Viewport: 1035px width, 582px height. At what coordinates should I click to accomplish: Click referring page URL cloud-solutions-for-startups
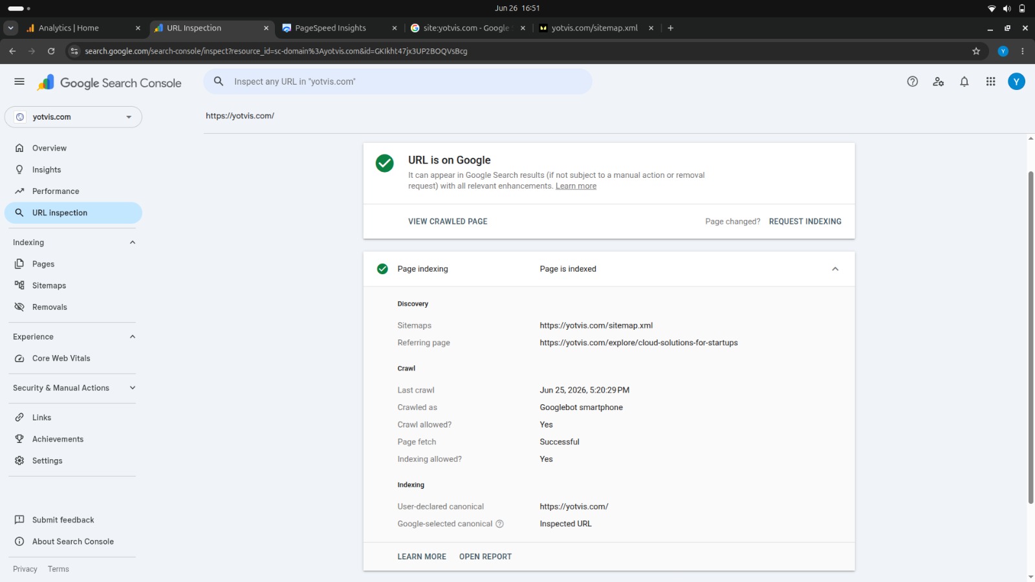point(638,343)
